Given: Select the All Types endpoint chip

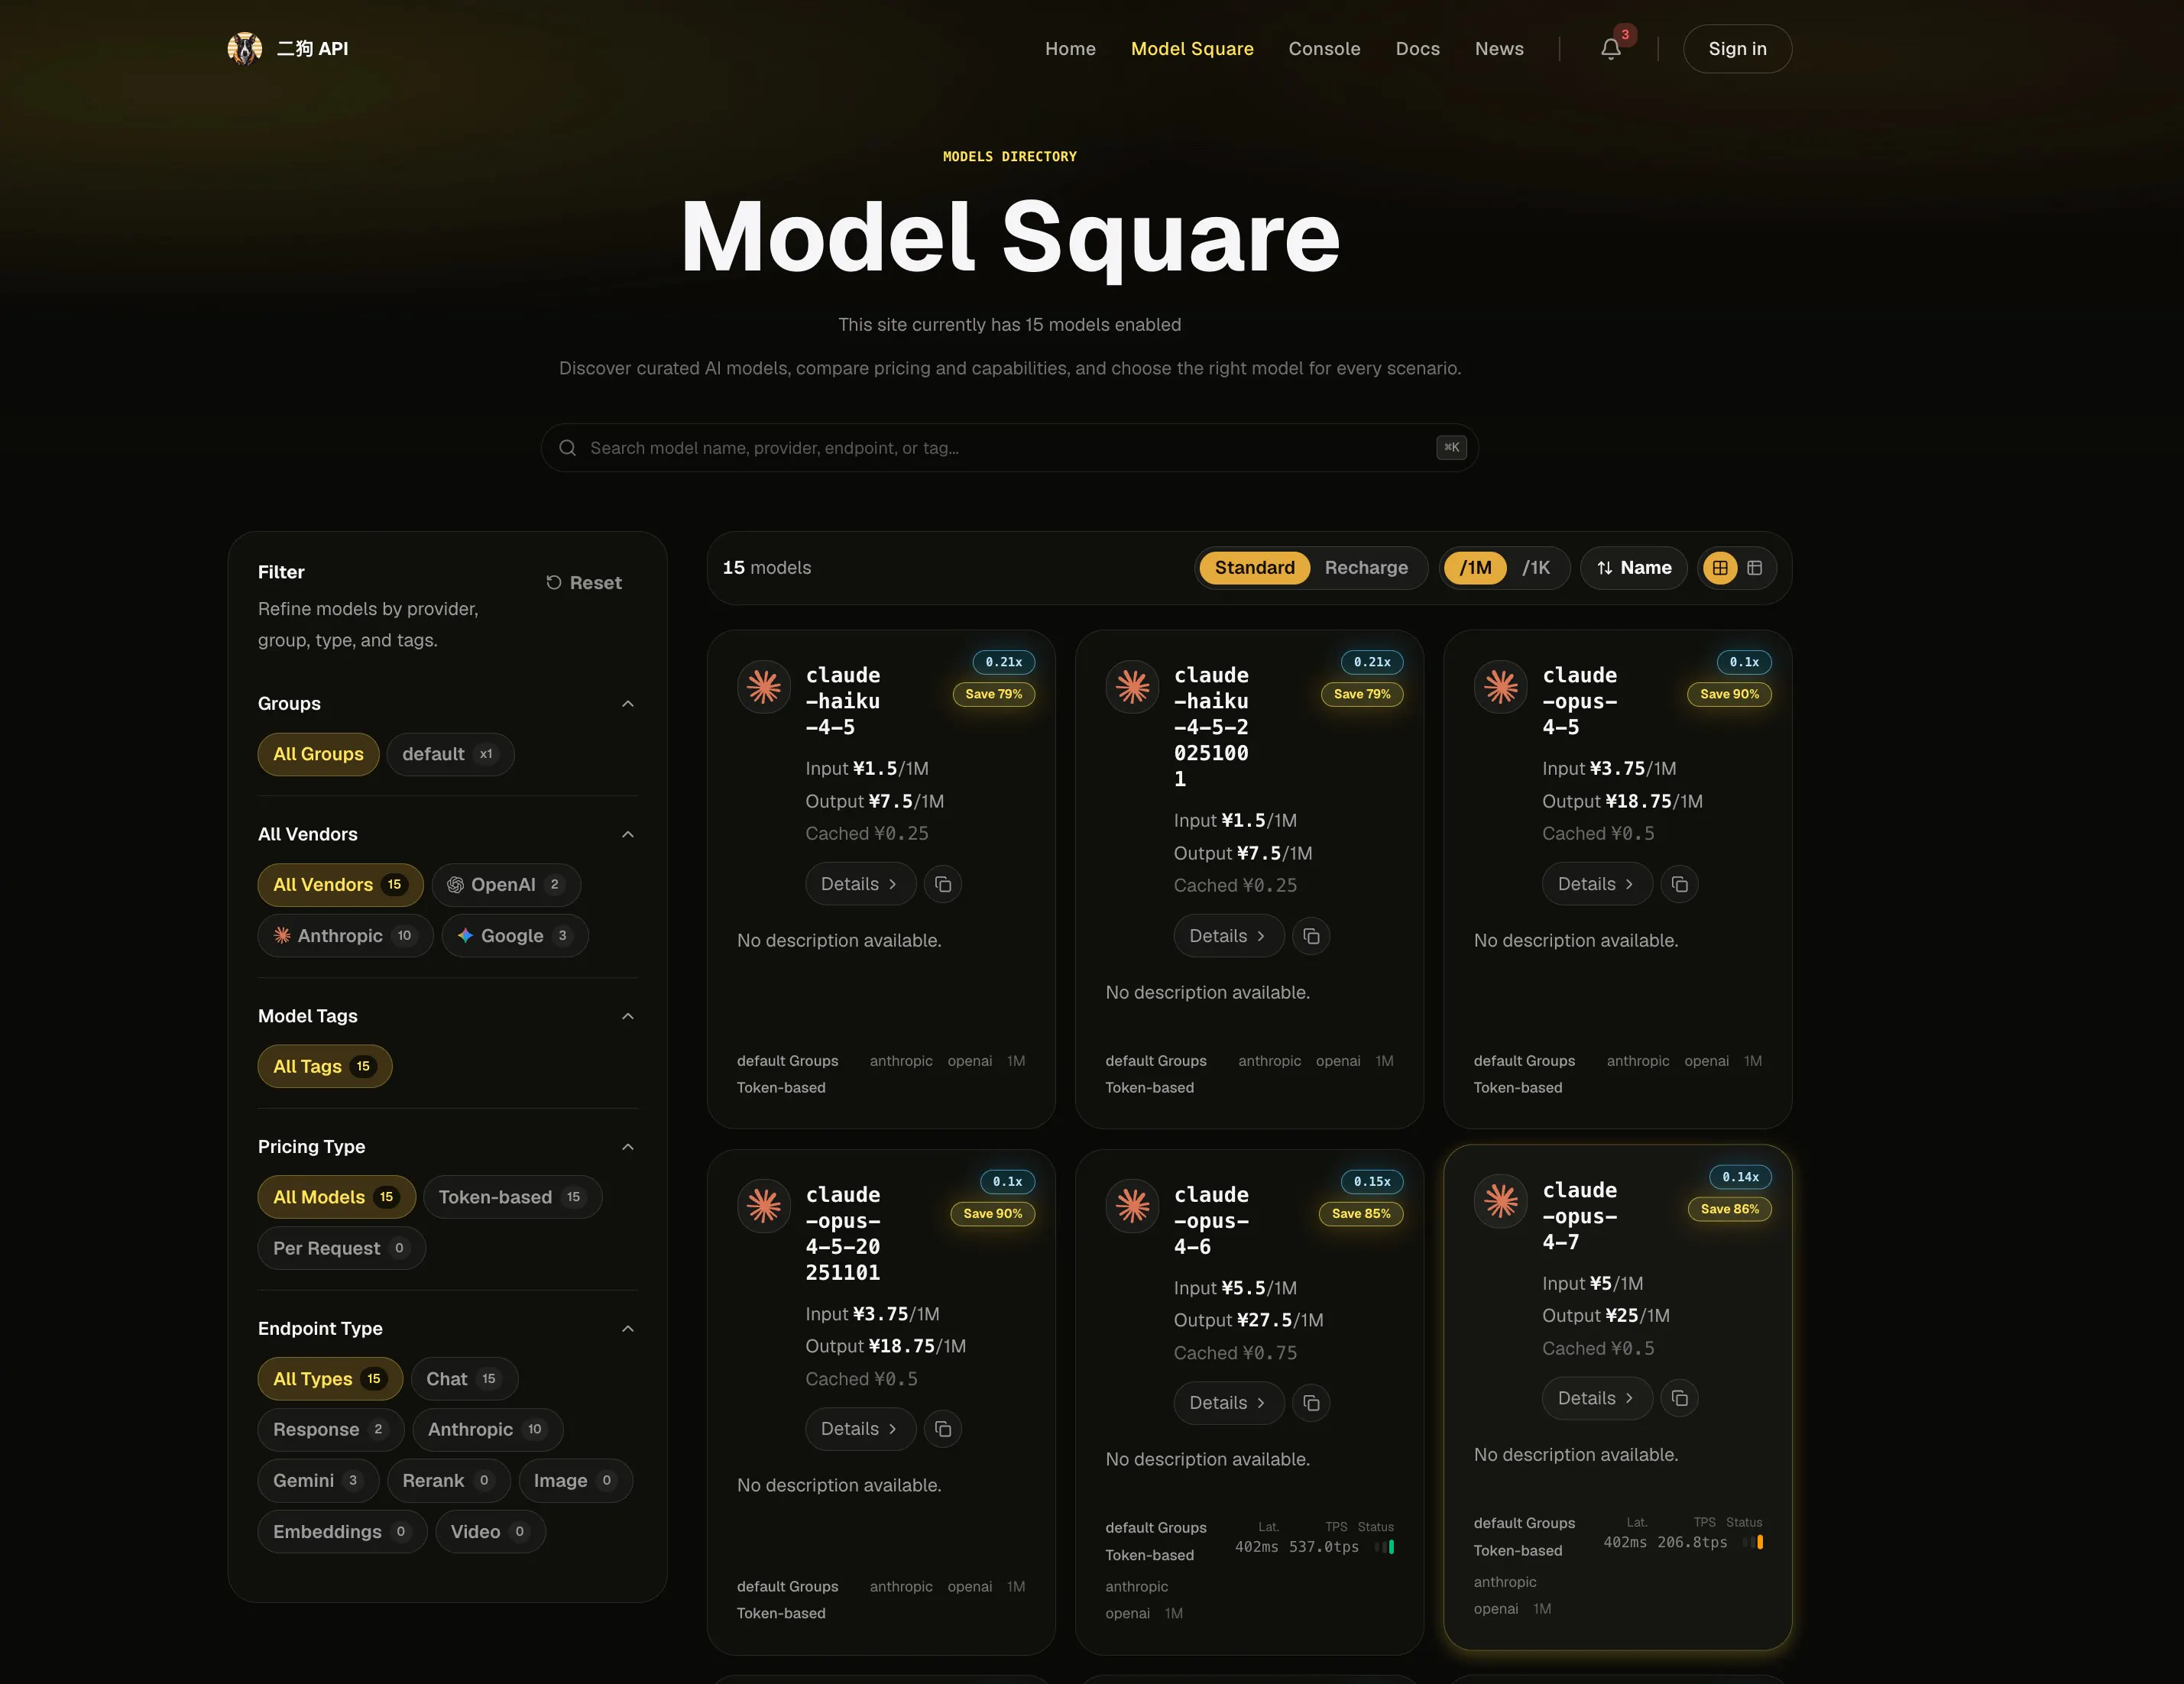Looking at the screenshot, I should [330, 1379].
